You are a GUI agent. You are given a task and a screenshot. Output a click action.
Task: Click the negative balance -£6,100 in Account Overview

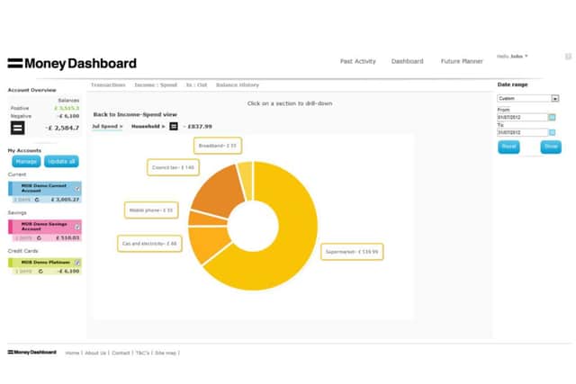(x=68, y=116)
